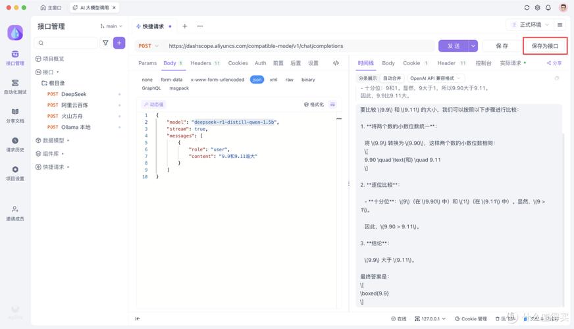
Task: Open the 分享文档 sidebar section
Action: coord(15,116)
